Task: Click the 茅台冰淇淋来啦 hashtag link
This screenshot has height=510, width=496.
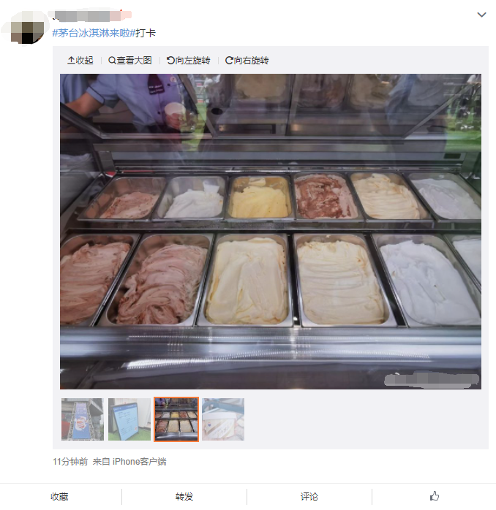Action: (x=94, y=33)
